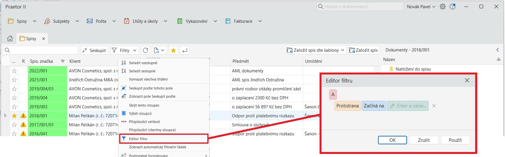Click the export document icon
The image size is (505, 157).
pyautogui.click(x=159, y=50)
